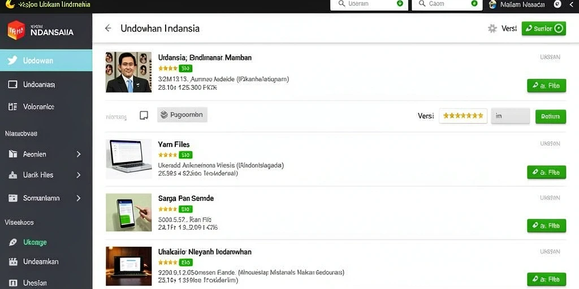Toggle the checkbox next to Pagoombn
Image resolution: width=579 pixels, height=289 pixels.
tap(144, 115)
